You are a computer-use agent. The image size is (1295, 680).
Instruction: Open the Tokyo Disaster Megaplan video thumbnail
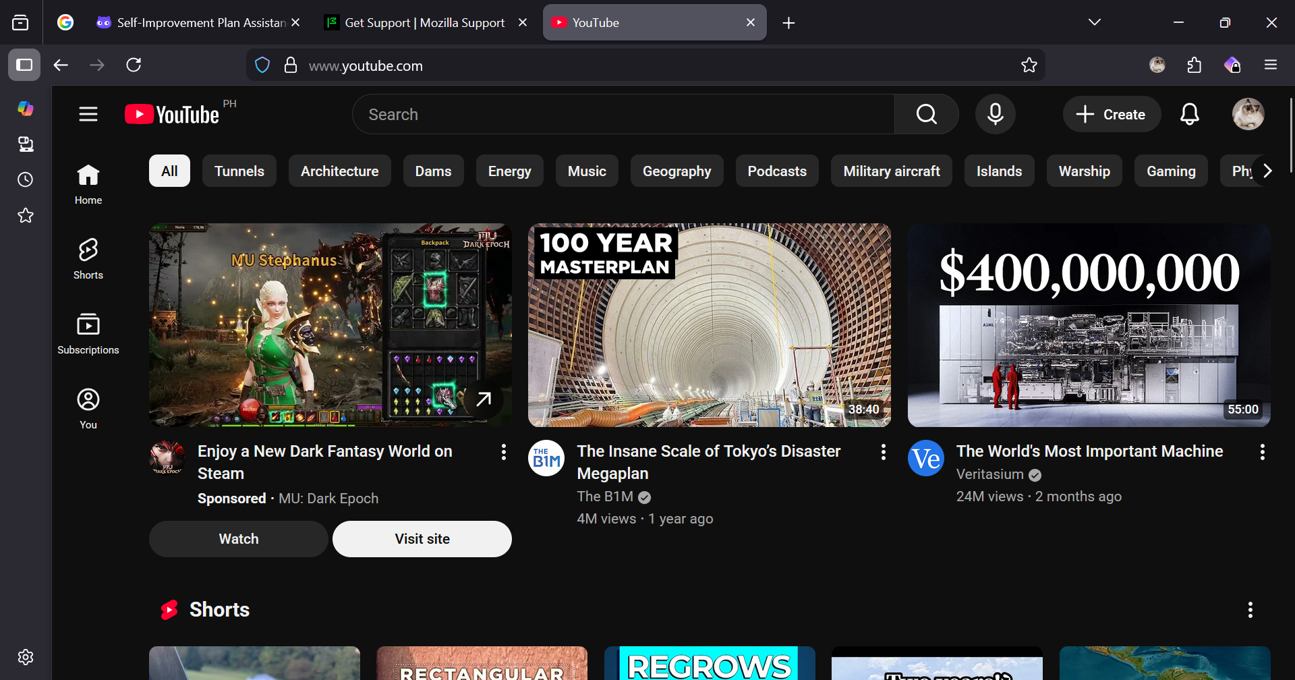point(709,325)
